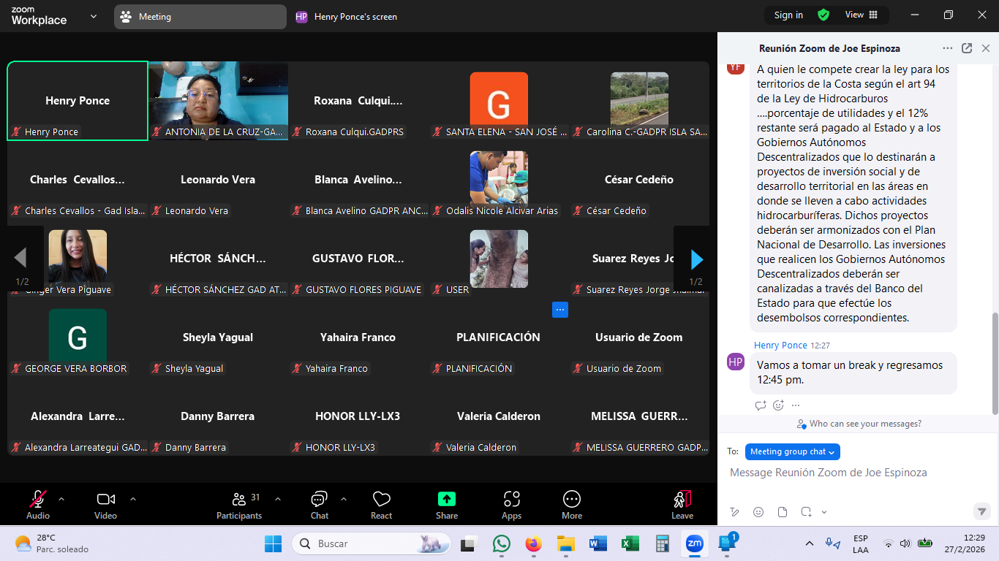This screenshot has width=999, height=561.
Task: Open the Meeting group chat recipient dropdown
Action: (792, 451)
